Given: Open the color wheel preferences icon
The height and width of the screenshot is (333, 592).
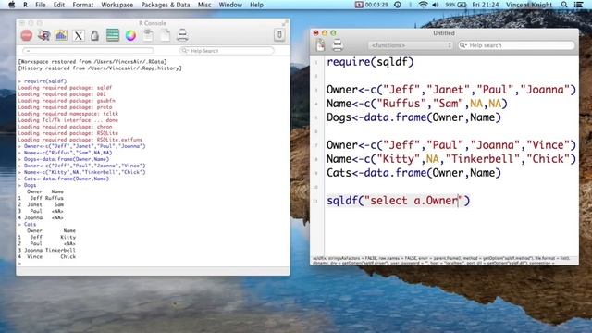Looking at the screenshot, I should coord(130,35).
